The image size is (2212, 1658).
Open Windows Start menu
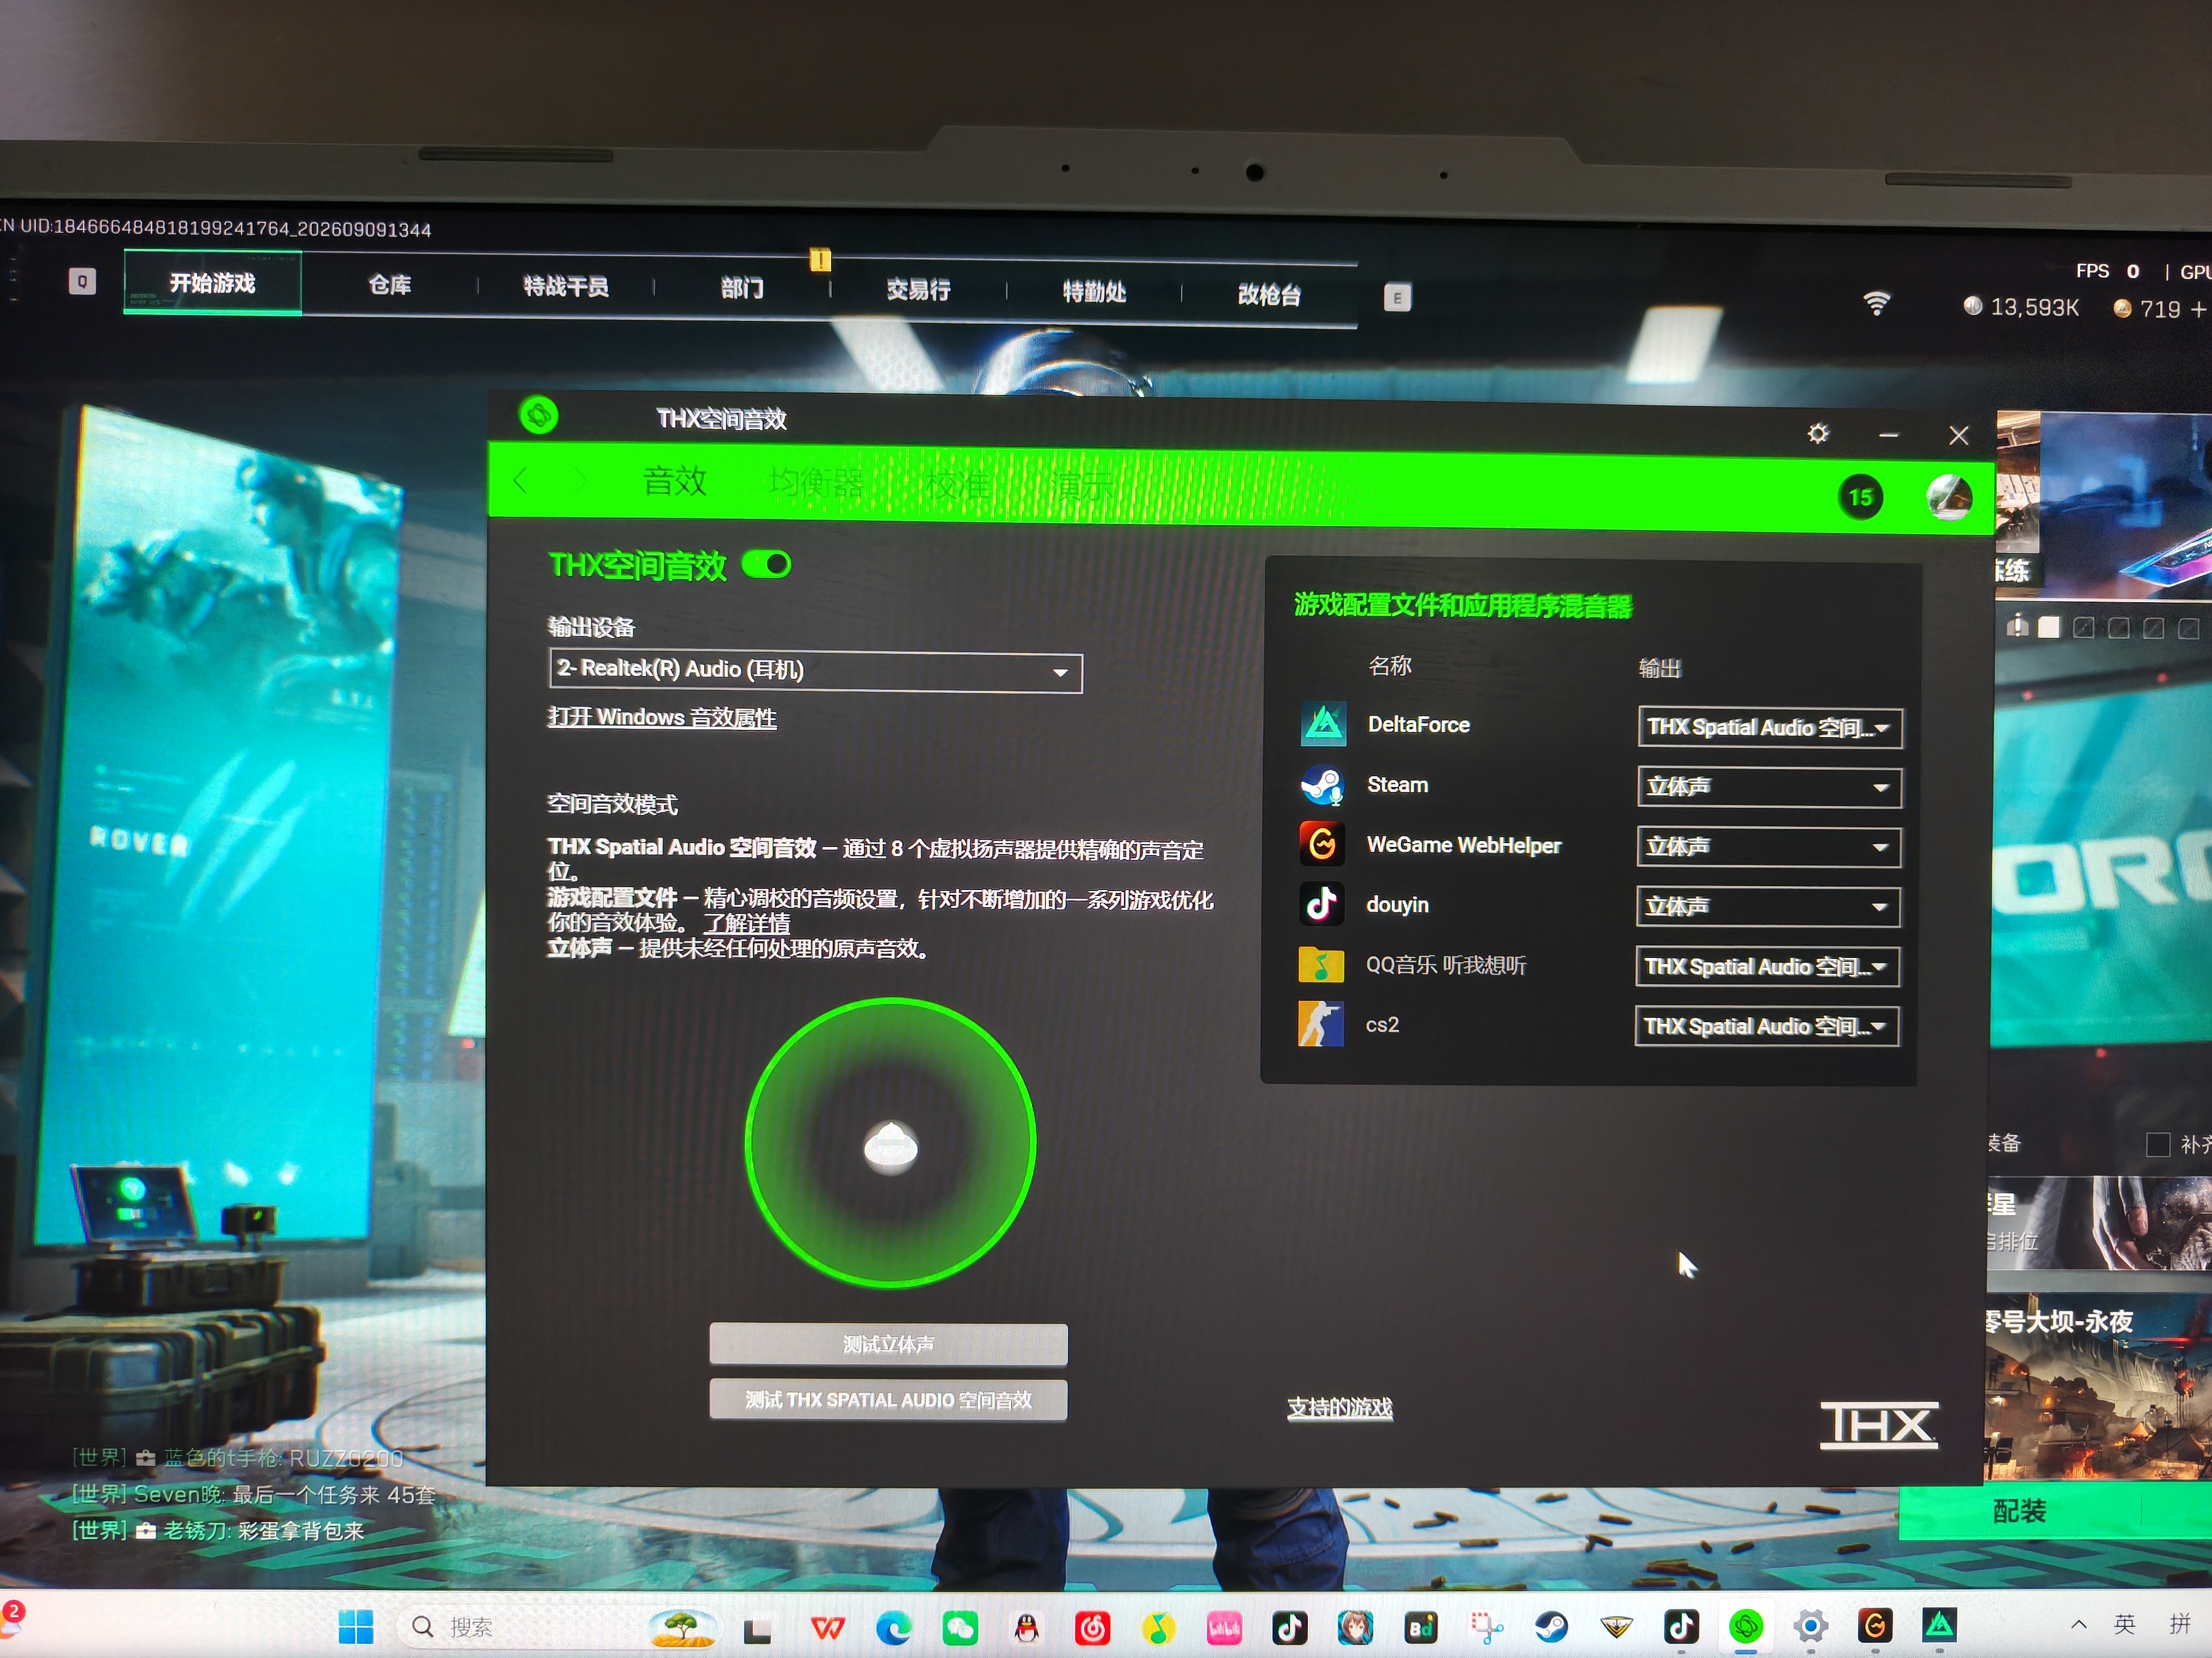355,1626
